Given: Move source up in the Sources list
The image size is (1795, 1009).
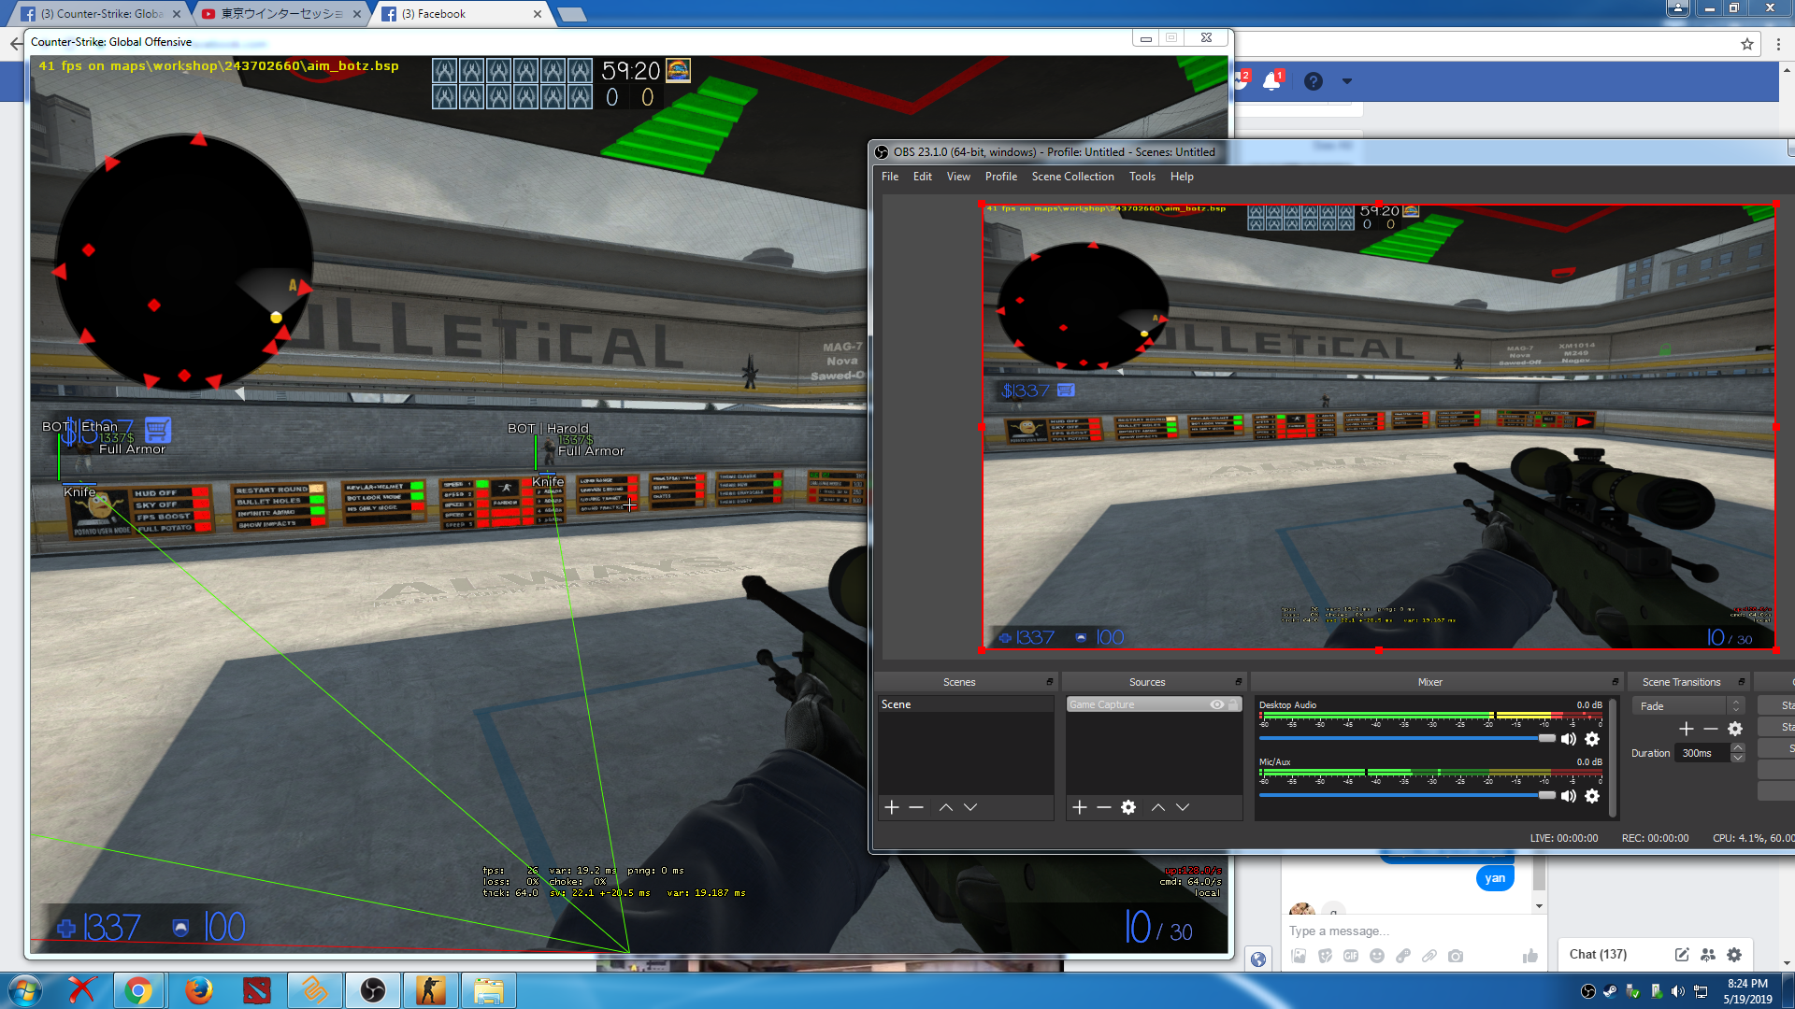Looking at the screenshot, I should (x=1158, y=807).
